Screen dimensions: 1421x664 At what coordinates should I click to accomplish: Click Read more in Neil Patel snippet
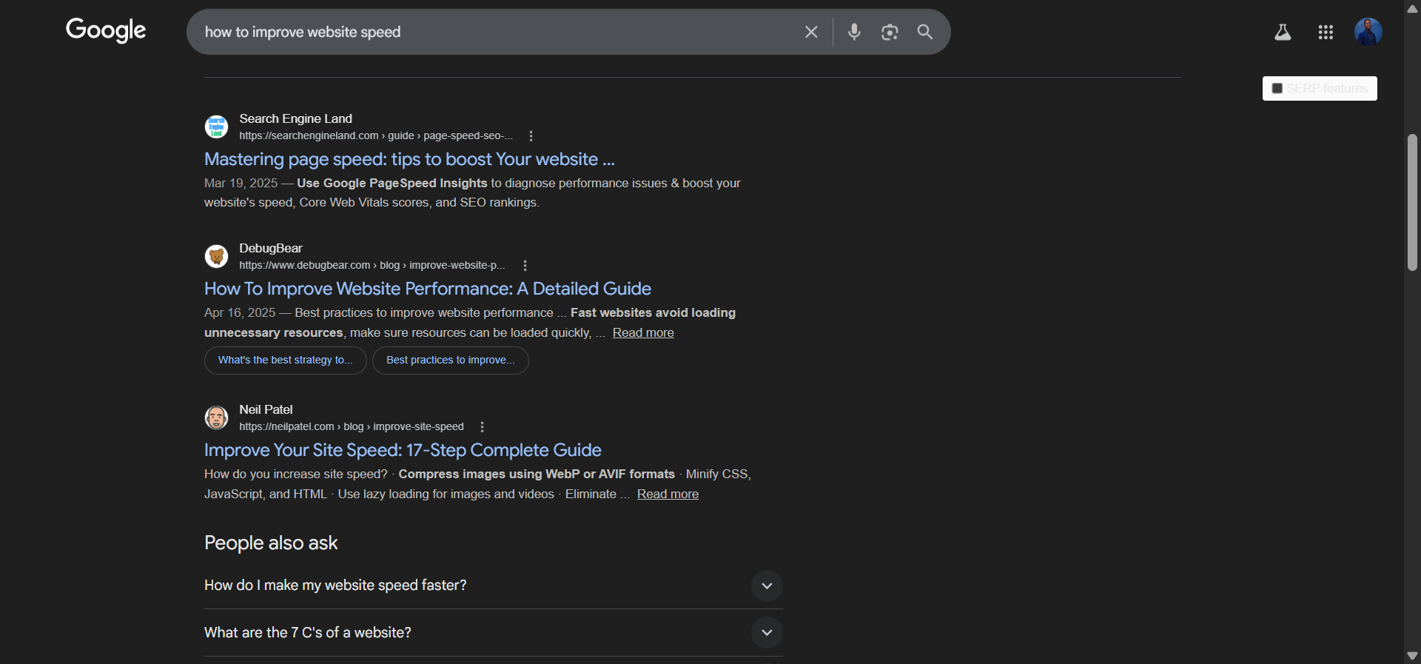coord(668,494)
